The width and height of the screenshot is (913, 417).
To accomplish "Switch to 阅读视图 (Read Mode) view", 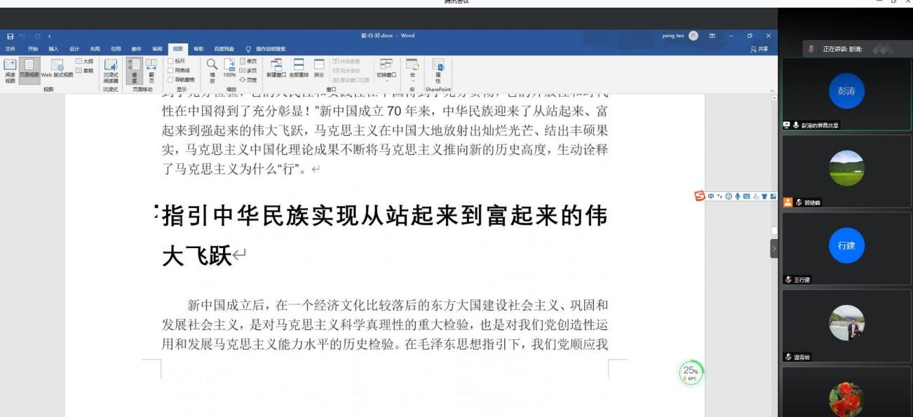I will (10, 68).
